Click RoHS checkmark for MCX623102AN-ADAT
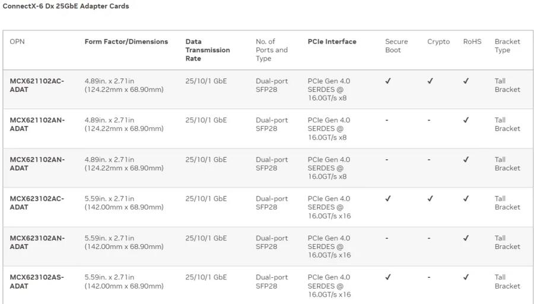 tap(466, 238)
